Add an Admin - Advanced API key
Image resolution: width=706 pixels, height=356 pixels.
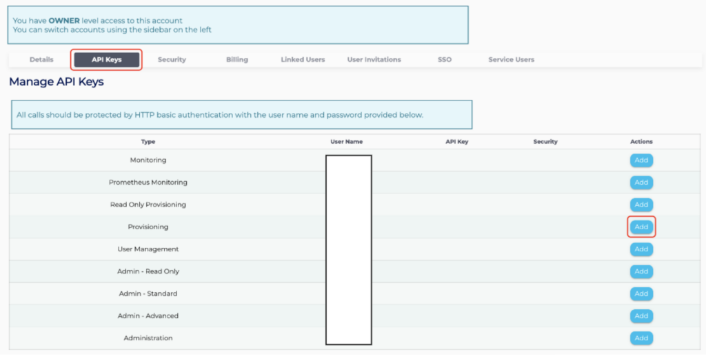[641, 315]
